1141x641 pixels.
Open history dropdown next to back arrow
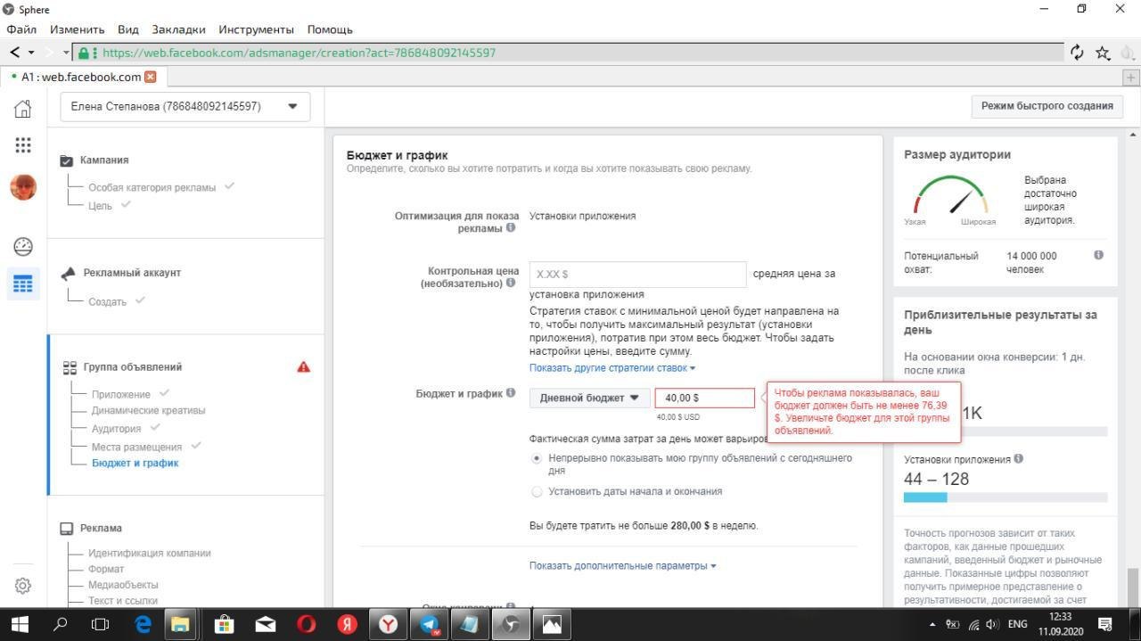coord(32,53)
